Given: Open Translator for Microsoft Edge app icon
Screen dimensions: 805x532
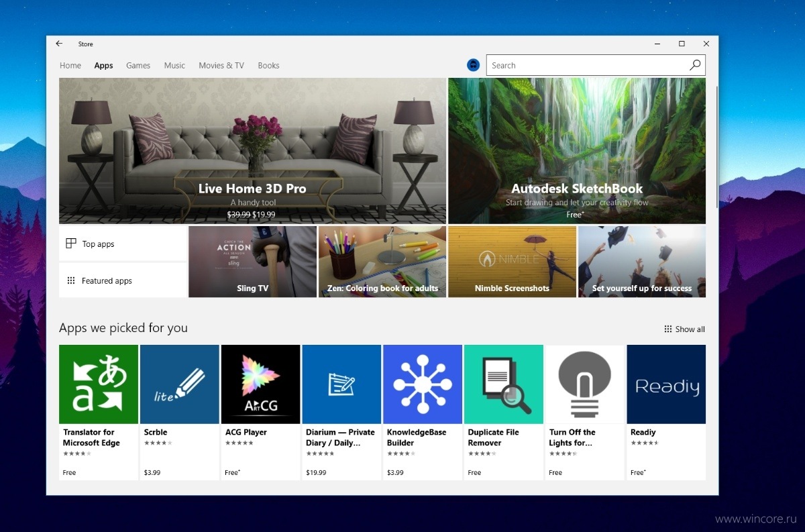Looking at the screenshot, I should [99, 384].
